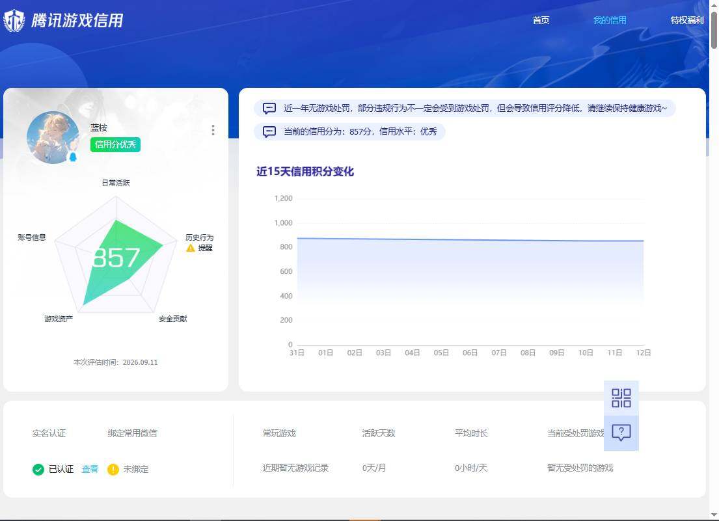
Task: Click the Tencent Game Credit shield logo
Action: click(14, 21)
